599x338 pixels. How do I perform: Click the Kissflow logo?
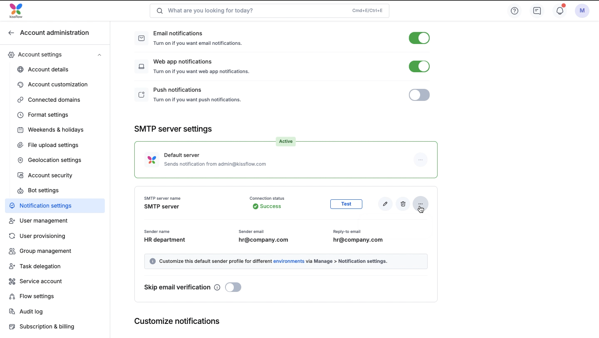tap(16, 11)
